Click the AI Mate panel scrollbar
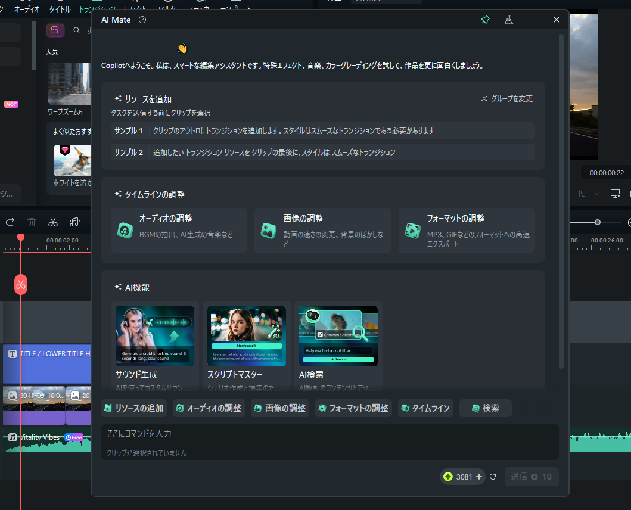 [561, 201]
